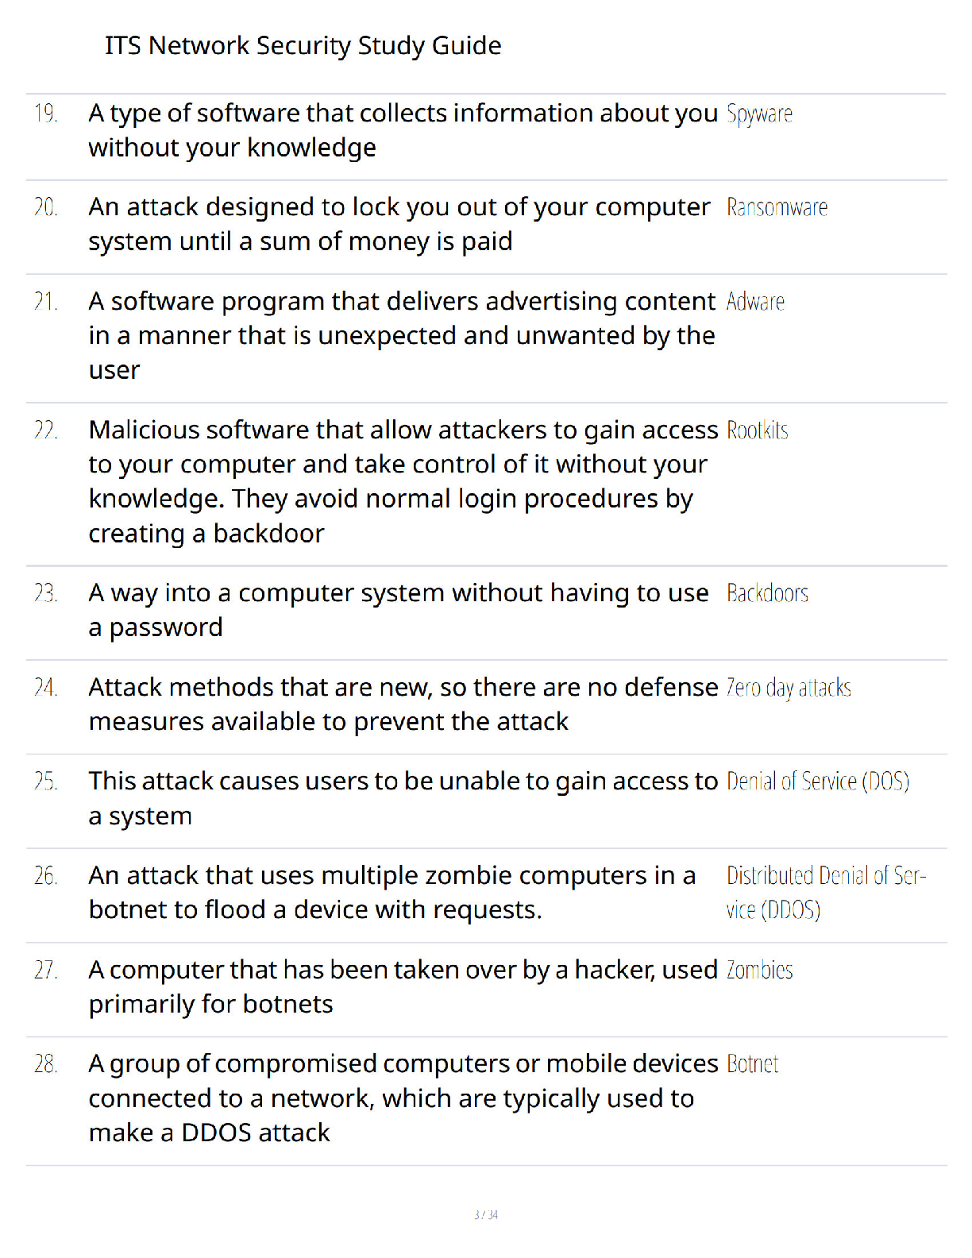Click item number 22
Screen dimensions: 972x1258
tap(46, 430)
